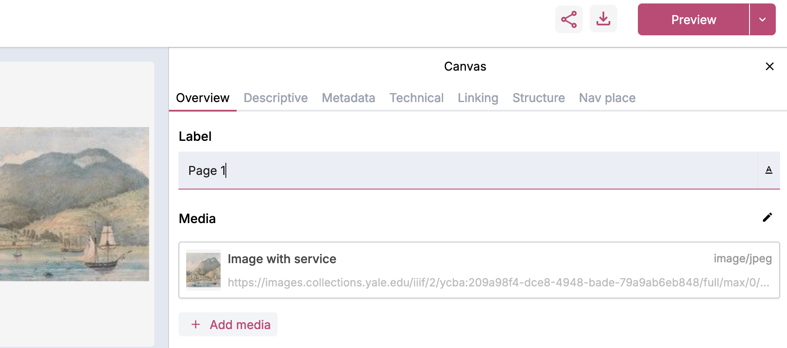This screenshot has height=348, width=787.
Task: Click the share manifest icon
Action: coord(568,19)
